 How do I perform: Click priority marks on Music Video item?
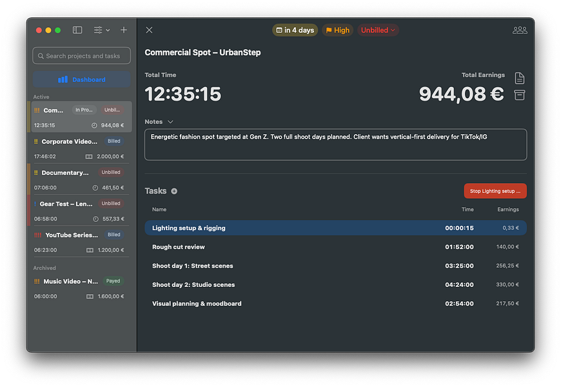pyautogui.click(x=37, y=281)
